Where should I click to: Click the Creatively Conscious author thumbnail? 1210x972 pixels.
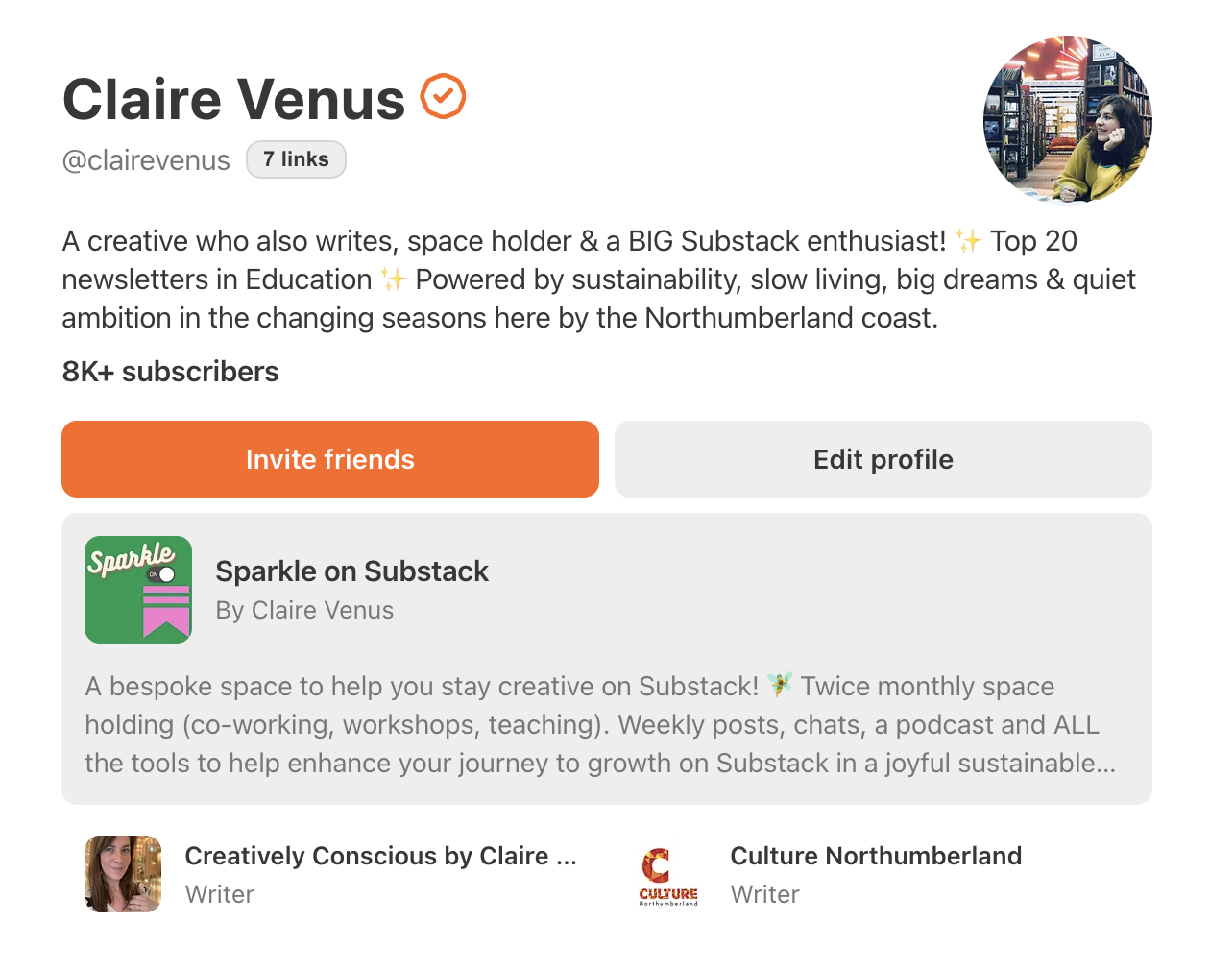(x=123, y=874)
